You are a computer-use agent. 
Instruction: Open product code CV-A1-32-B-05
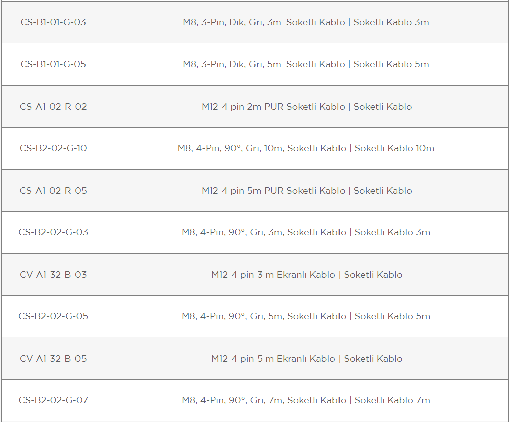[x=53, y=359]
